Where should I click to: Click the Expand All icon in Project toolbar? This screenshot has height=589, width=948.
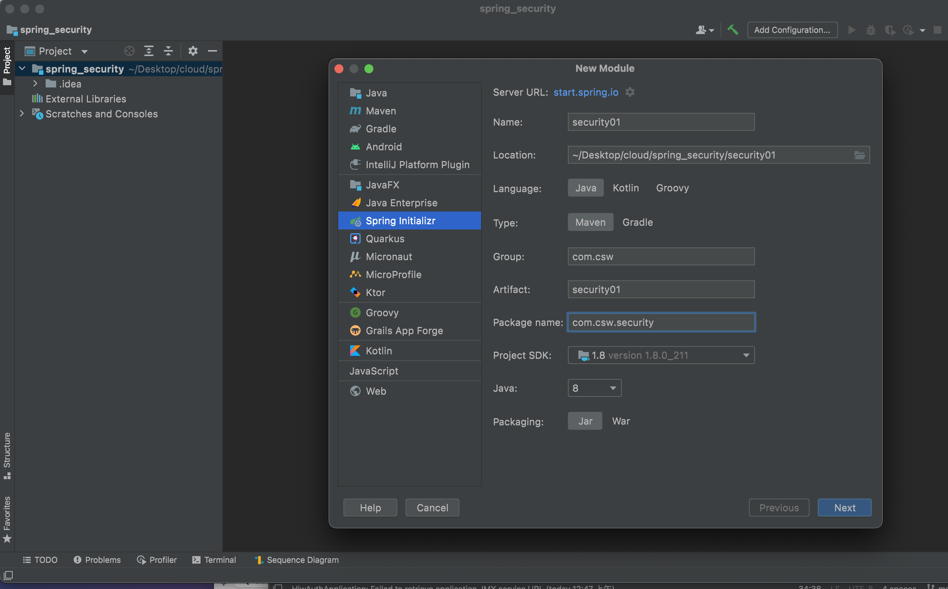click(149, 51)
